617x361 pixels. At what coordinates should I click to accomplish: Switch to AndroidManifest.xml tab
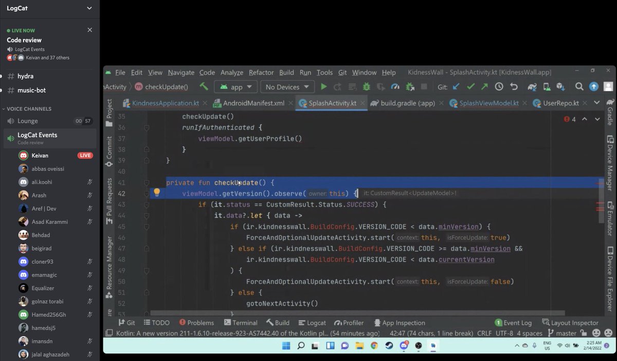tap(248, 103)
